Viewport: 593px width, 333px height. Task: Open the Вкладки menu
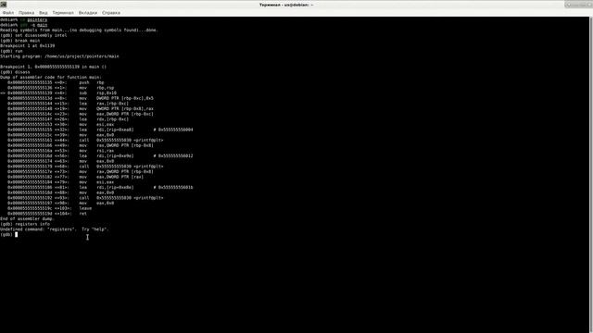coord(88,13)
